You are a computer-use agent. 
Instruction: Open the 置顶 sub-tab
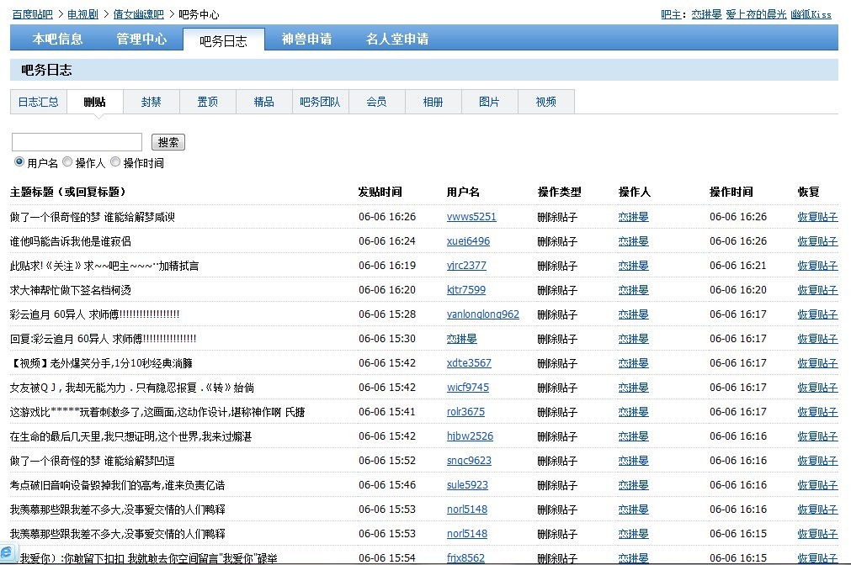[207, 102]
